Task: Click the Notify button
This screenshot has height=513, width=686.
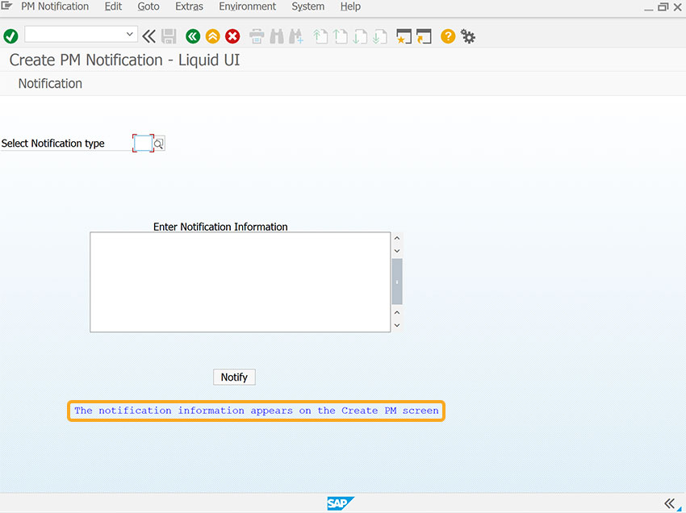Action: [234, 377]
